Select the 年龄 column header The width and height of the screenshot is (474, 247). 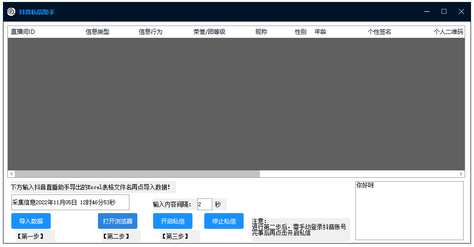(320, 32)
